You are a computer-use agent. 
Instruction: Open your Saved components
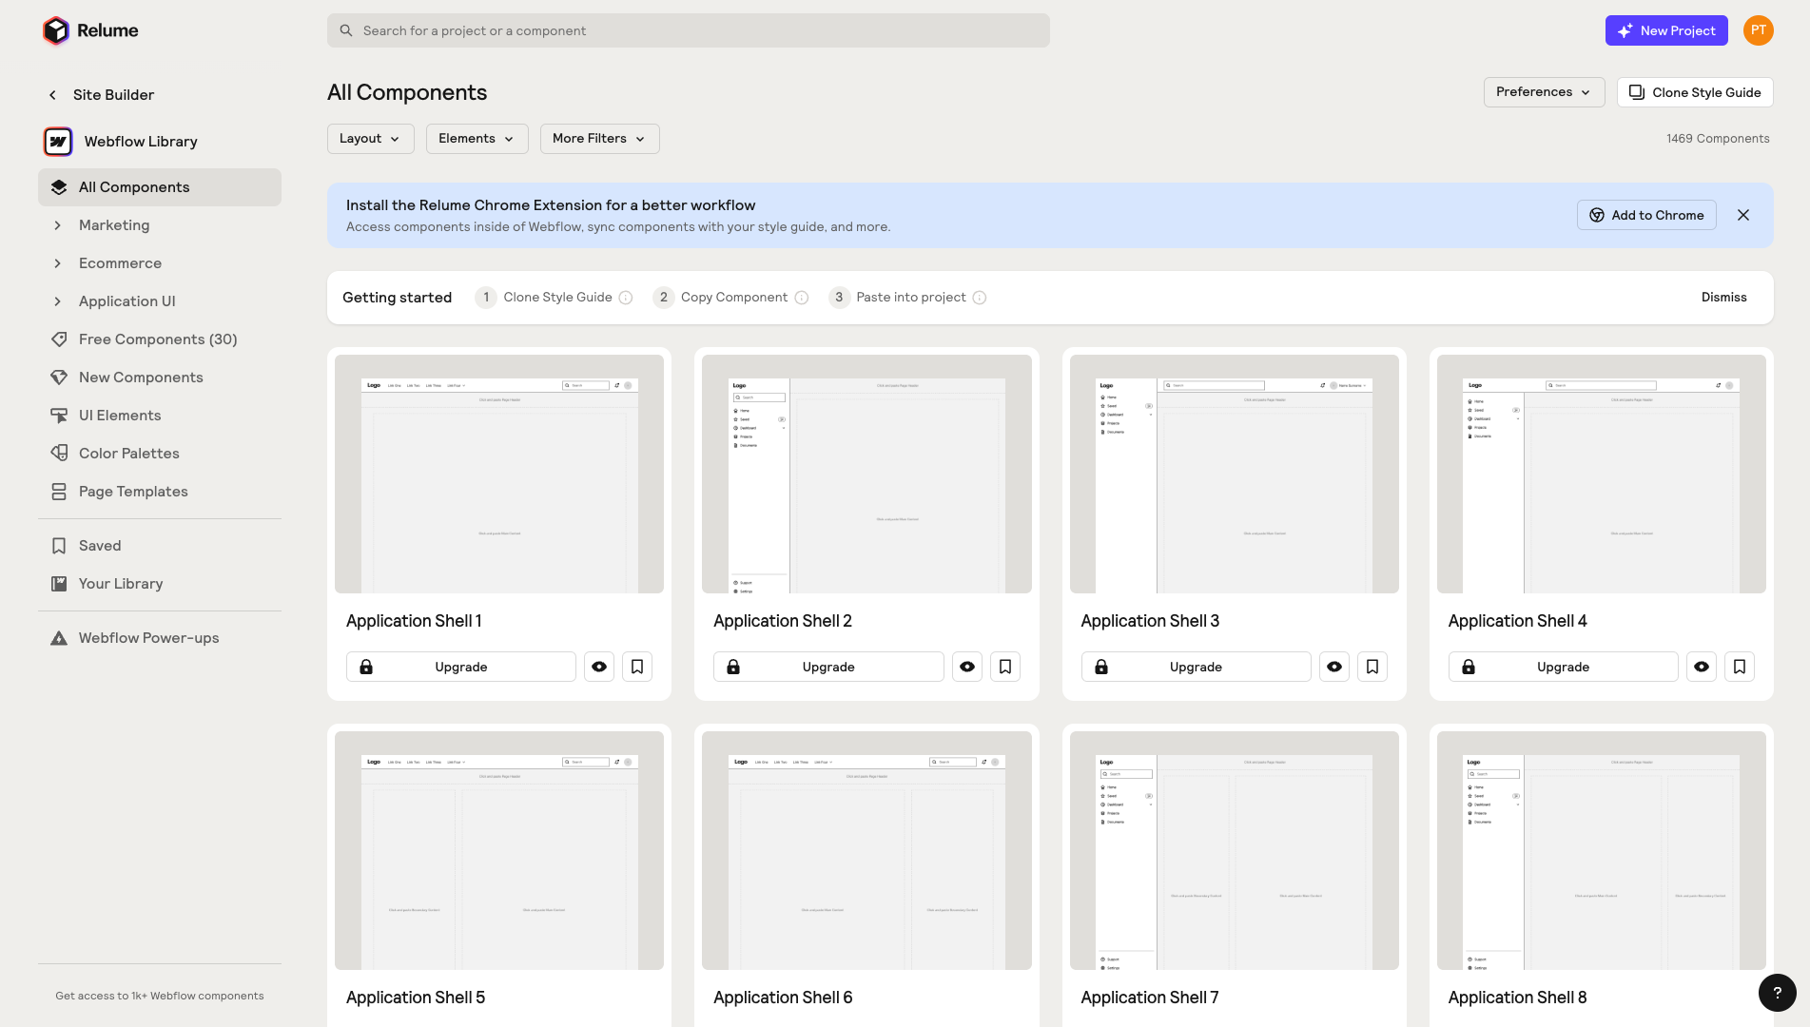pyautogui.click(x=100, y=546)
